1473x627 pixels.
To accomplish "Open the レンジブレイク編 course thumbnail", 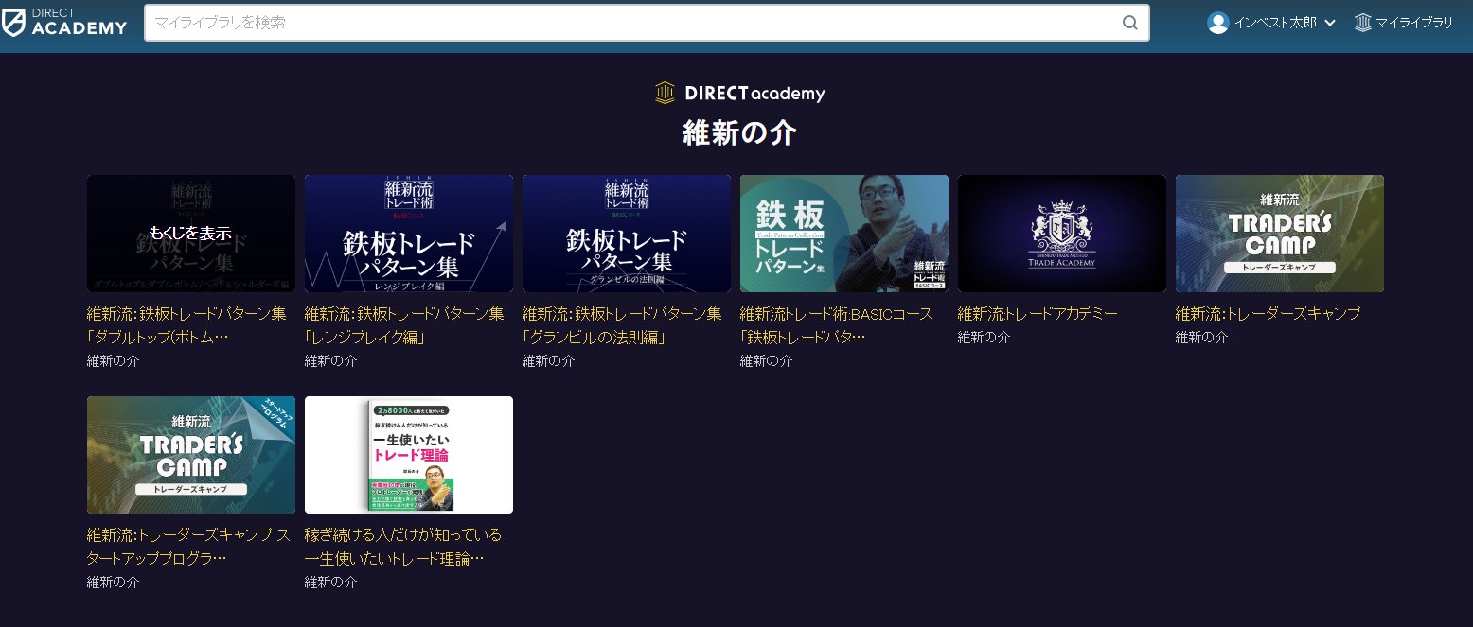I will pos(409,234).
